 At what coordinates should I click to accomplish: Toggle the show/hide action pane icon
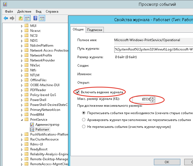42,18
